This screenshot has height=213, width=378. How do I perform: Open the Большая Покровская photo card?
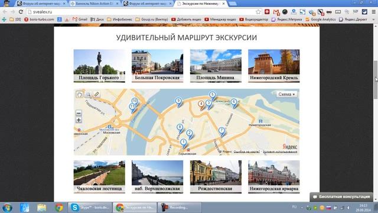coord(158,66)
